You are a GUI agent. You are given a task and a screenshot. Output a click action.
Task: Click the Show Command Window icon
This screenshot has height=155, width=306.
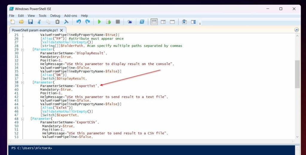coord(184,22)
